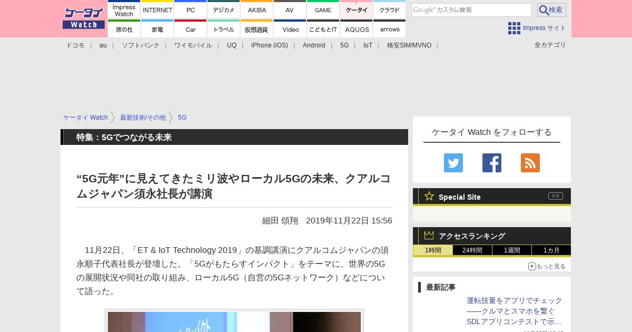
Task: Go to 格安SIM/MVNO category
Action: [409, 45]
